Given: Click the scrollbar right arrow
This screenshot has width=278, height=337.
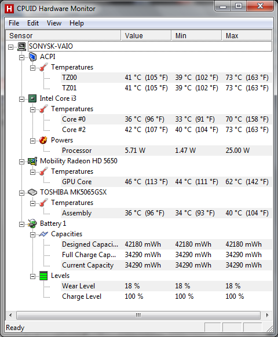Looking at the screenshot, I should pyautogui.click(x=267, y=316).
